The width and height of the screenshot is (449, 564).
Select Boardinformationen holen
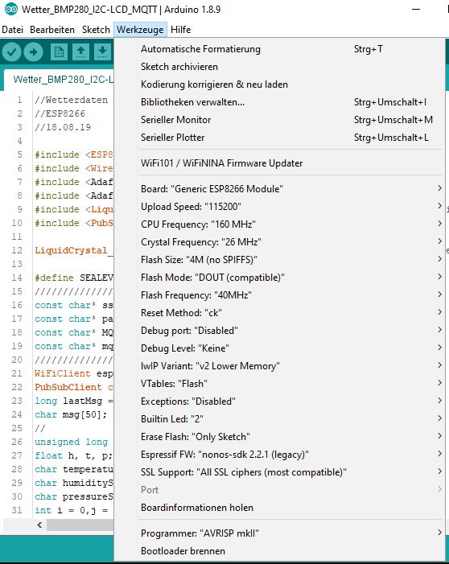[280, 507]
